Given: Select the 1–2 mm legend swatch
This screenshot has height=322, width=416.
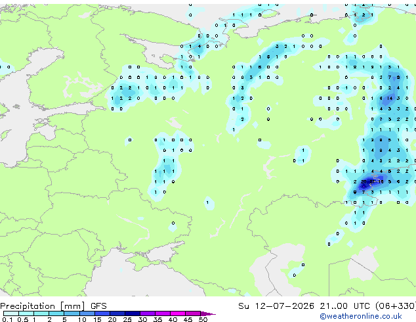Looking at the screenshot, I should pos(41,313).
